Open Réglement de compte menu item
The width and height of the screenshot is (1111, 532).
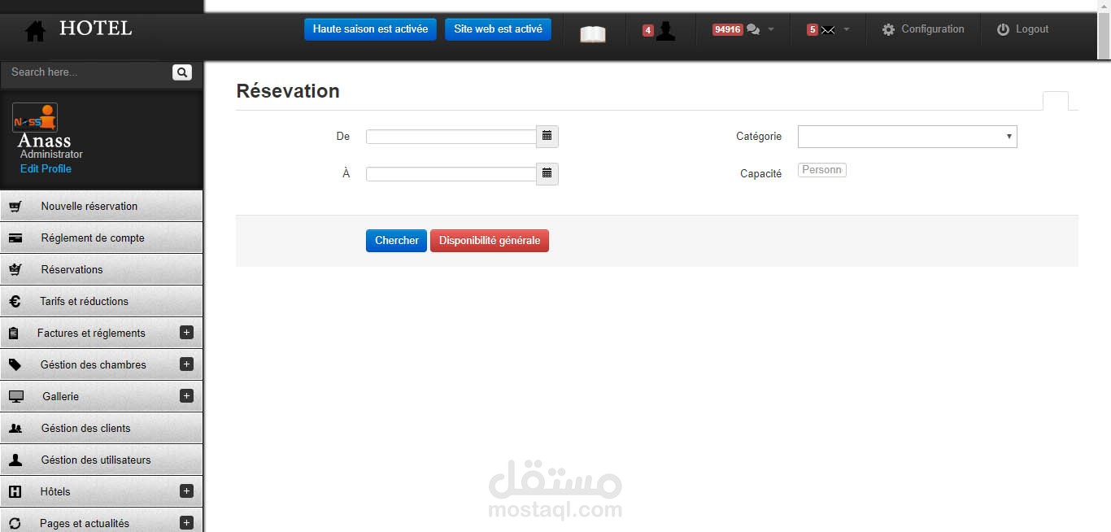(101, 238)
